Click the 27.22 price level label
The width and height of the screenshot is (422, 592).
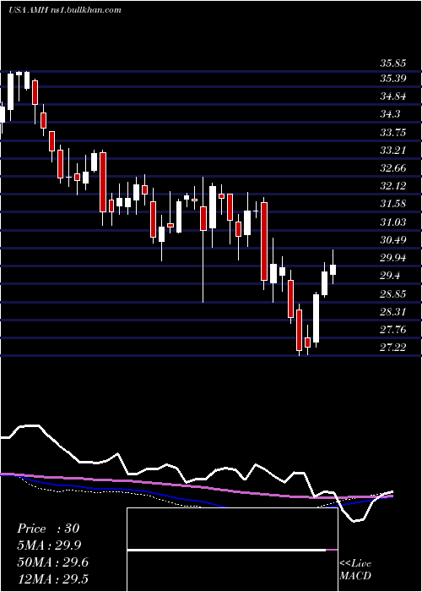392,348
